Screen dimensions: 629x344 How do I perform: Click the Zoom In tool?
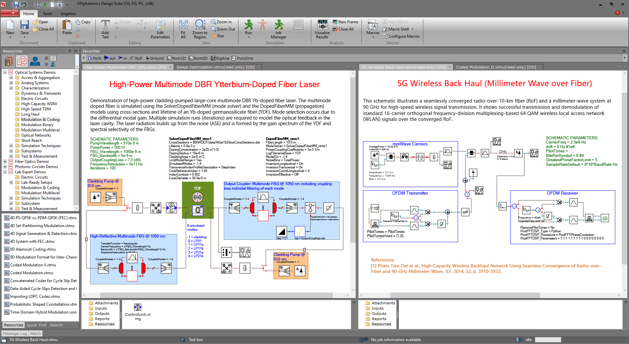tap(221, 22)
